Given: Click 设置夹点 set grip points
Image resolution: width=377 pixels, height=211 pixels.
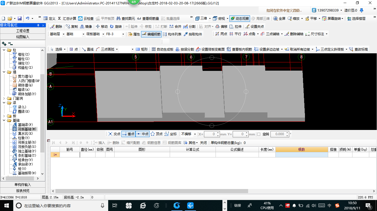Looking at the screenshot, I should 254,27.
